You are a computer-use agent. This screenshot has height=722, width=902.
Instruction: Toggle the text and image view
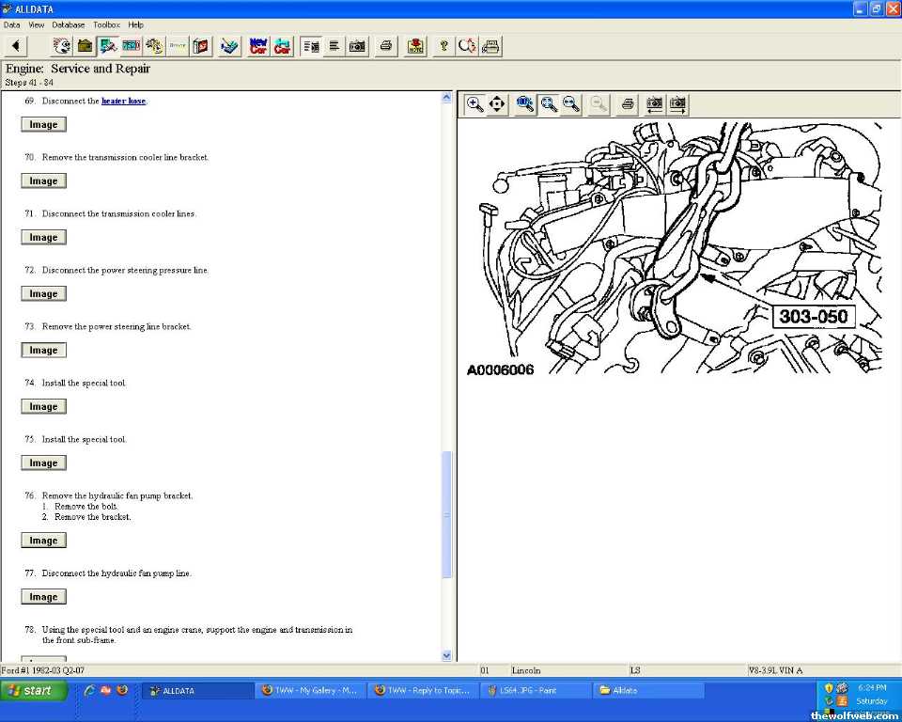[311, 46]
